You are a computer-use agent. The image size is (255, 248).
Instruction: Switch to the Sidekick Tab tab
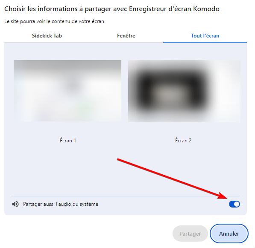click(x=47, y=36)
